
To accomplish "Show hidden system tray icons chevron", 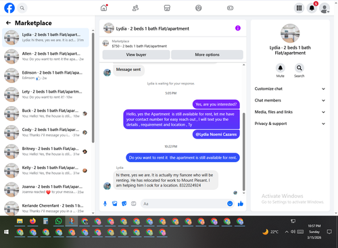I will (287, 232).
